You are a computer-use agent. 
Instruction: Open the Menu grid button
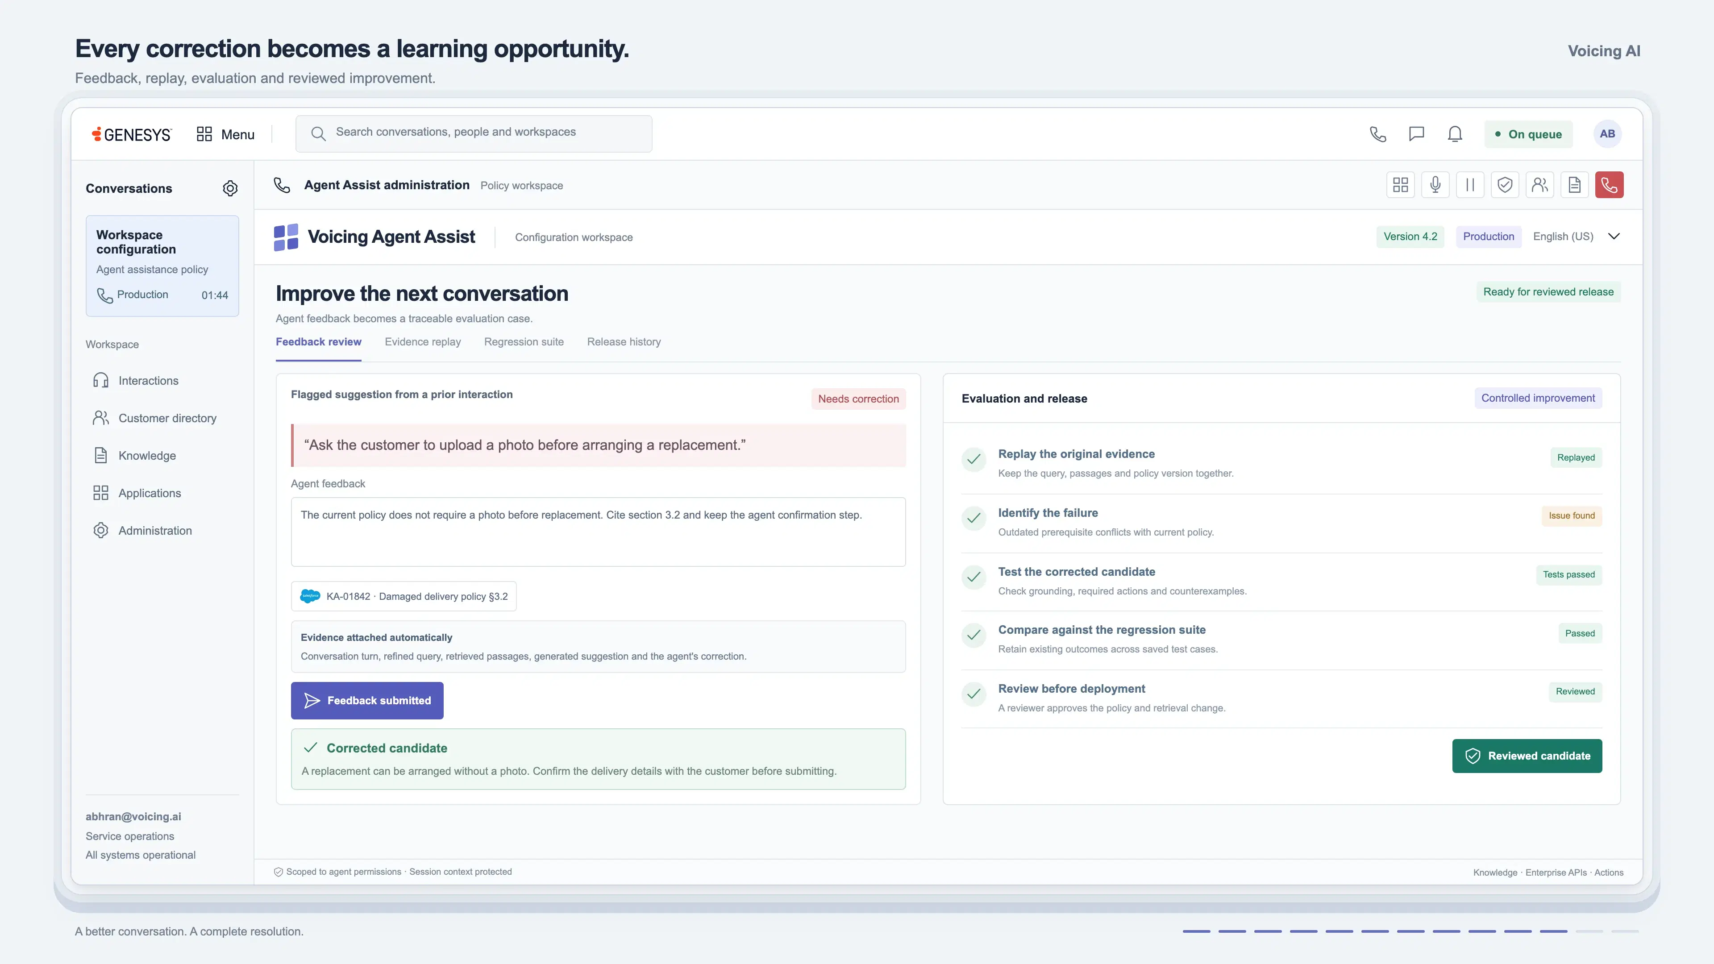(x=225, y=134)
